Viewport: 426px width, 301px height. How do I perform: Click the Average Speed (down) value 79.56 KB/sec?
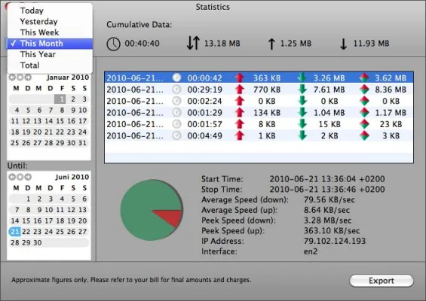tap(329, 200)
